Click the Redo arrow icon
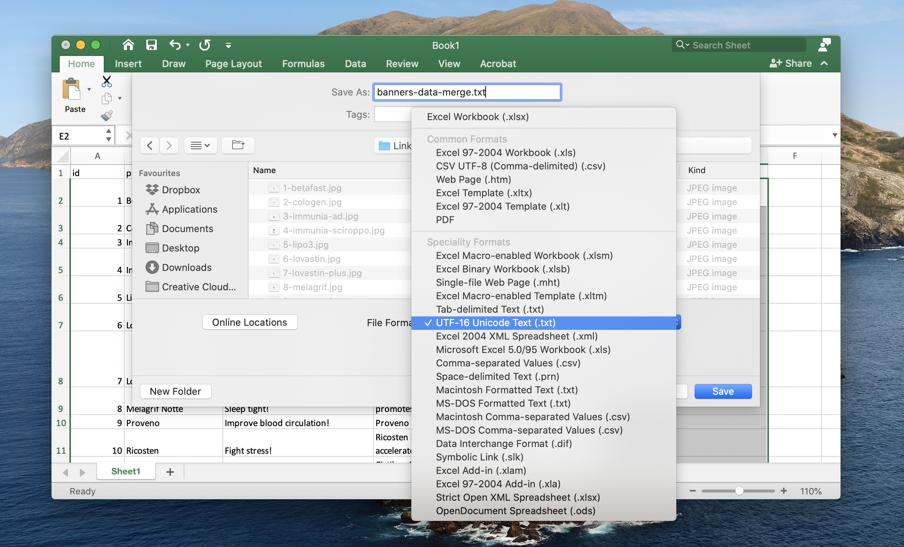This screenshot has height=547, width=904. 205,45
